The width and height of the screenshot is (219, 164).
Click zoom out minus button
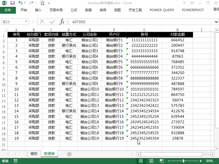[x=169, y=161]
